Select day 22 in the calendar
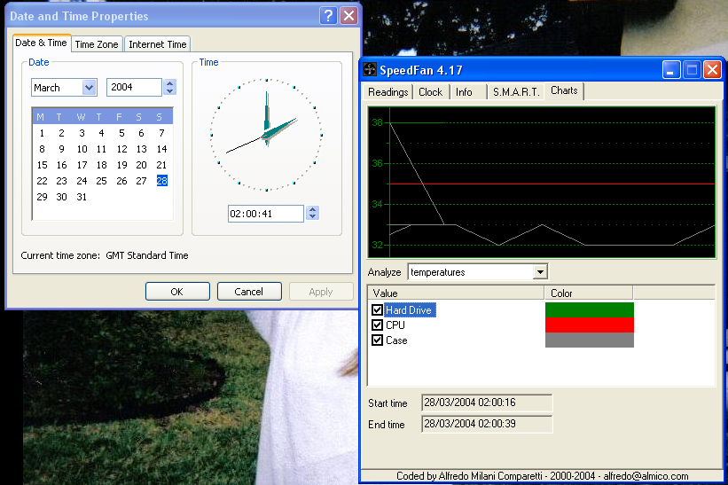This screenshot has width=728, height=485. tap(42, 181)
